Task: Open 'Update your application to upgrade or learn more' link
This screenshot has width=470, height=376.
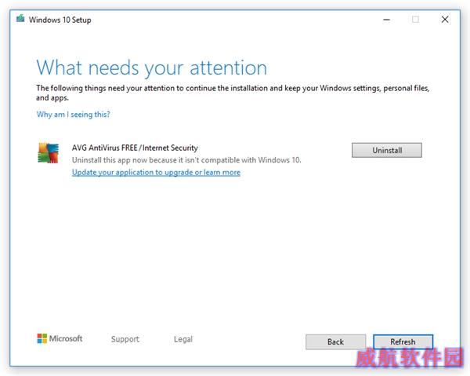Action: pos(156,173)
